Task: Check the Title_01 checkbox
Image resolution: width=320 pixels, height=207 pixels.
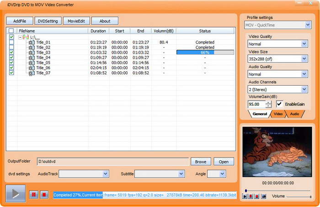Action: point(11,42)
